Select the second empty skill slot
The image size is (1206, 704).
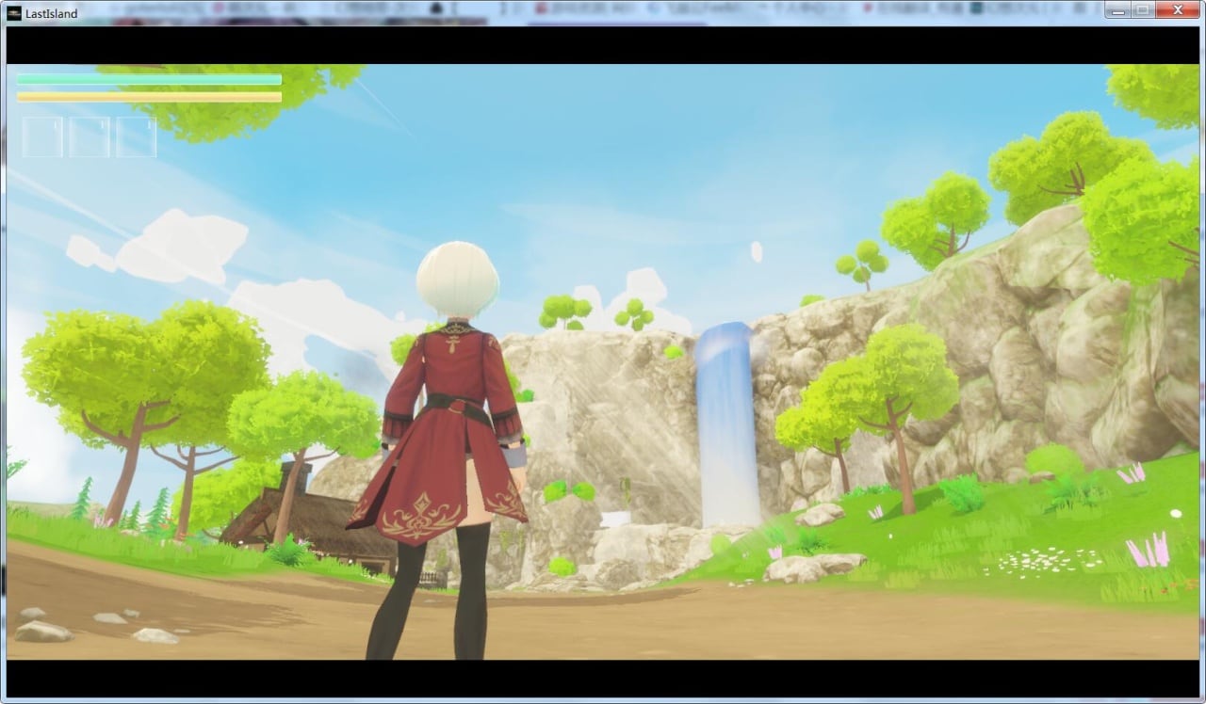pyautogui.click(x=90, y=136)
